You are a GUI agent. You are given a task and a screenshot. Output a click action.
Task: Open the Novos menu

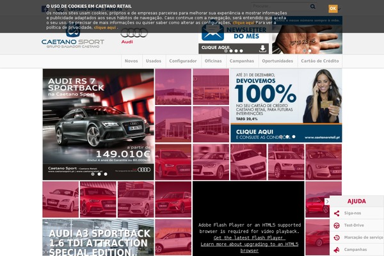(131, 61)
